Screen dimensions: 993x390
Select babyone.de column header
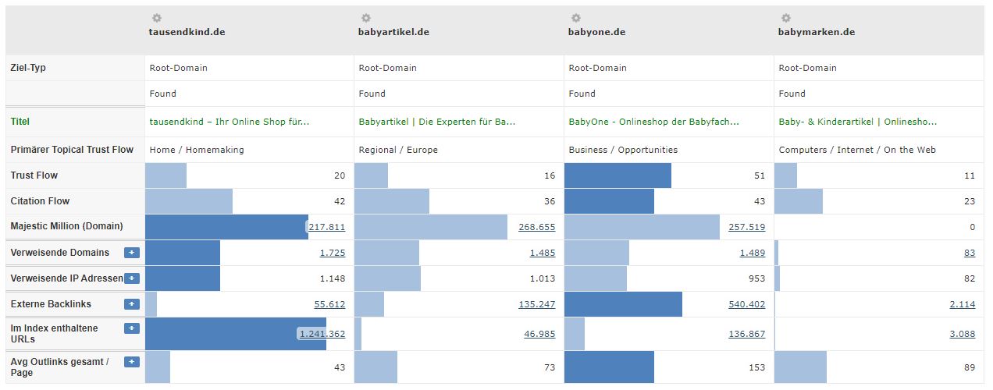click(x=596, y=33)
